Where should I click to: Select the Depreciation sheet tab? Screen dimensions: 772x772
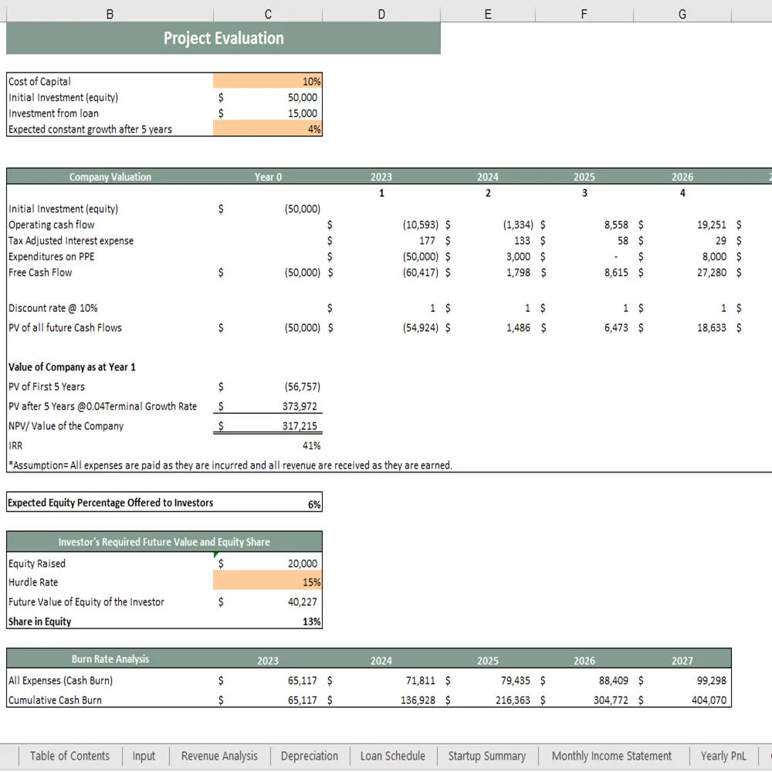pyautogui.click(x=310, y=756)
